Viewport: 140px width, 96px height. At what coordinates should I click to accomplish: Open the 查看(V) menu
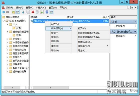coord(30,8)
